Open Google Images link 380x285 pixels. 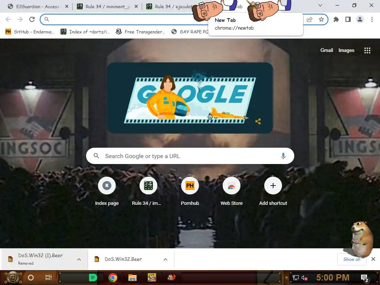coord(346,50)
